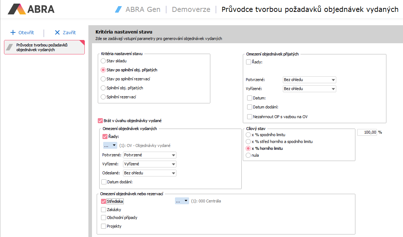The height and width of the screenshot is (237, 403).
Task: Click the X icon next to Zavřít
Action: [57, 32]
